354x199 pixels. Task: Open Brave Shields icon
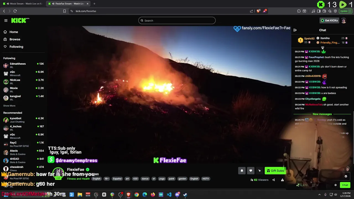tap(258, 11)
